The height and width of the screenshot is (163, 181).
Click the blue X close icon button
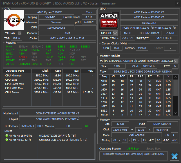pos(175,156)
